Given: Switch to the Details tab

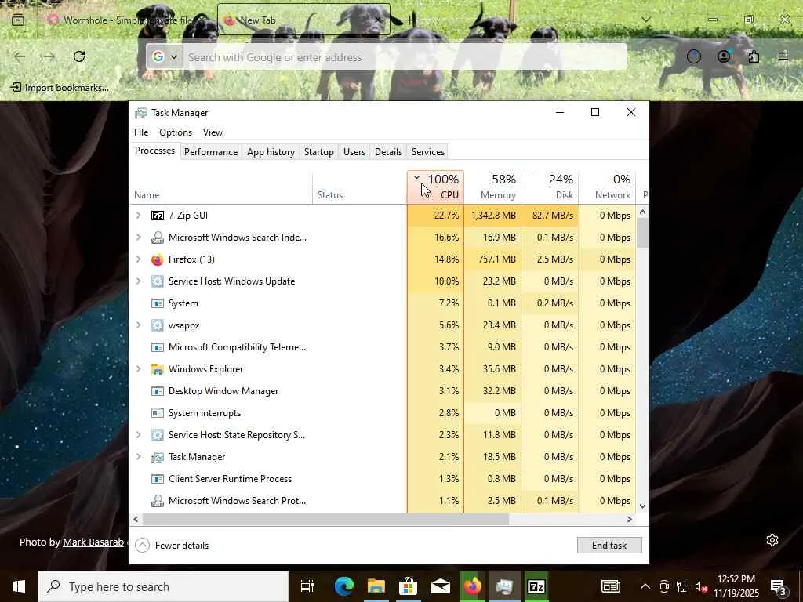Looking at the screenshot, I should coord(388,152).
